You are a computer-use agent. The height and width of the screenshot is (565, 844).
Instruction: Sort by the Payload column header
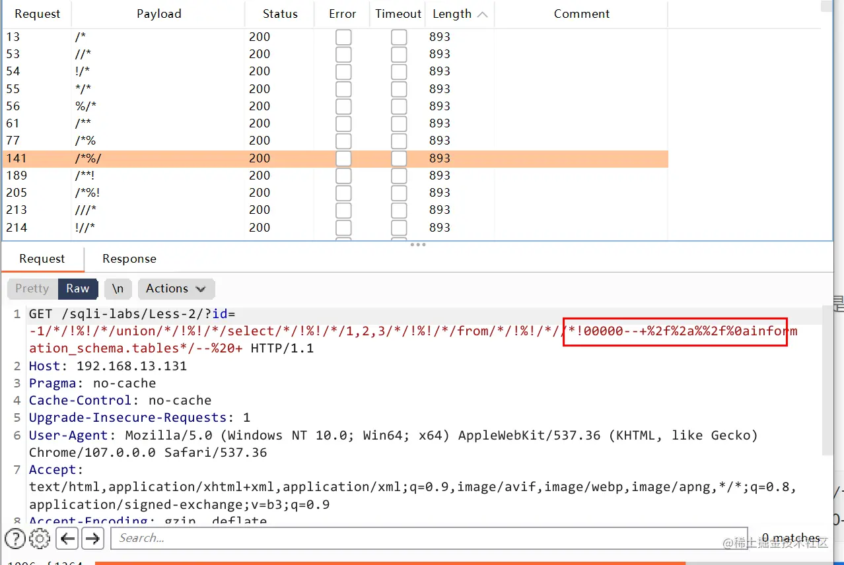coord(158,14)
